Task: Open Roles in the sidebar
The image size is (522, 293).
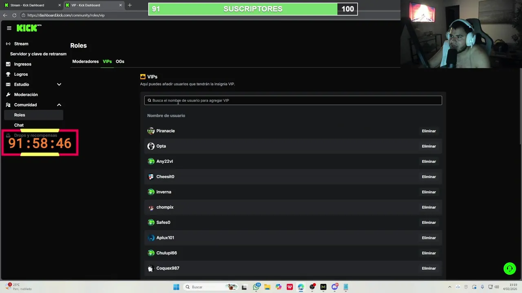Action: (33, 115)
